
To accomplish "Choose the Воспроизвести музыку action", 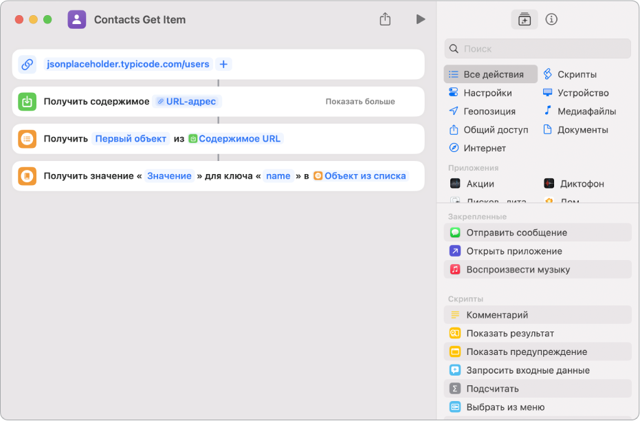I will [538, 270].
